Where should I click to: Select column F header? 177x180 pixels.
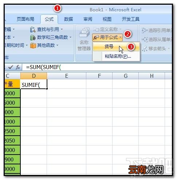[x=99, y=76]
